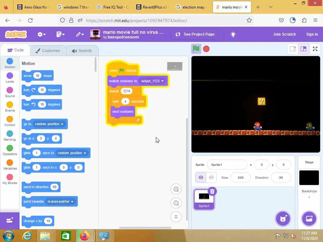Switch to the Code tab
Screen dimensions: 323x242
coord(15,50)
